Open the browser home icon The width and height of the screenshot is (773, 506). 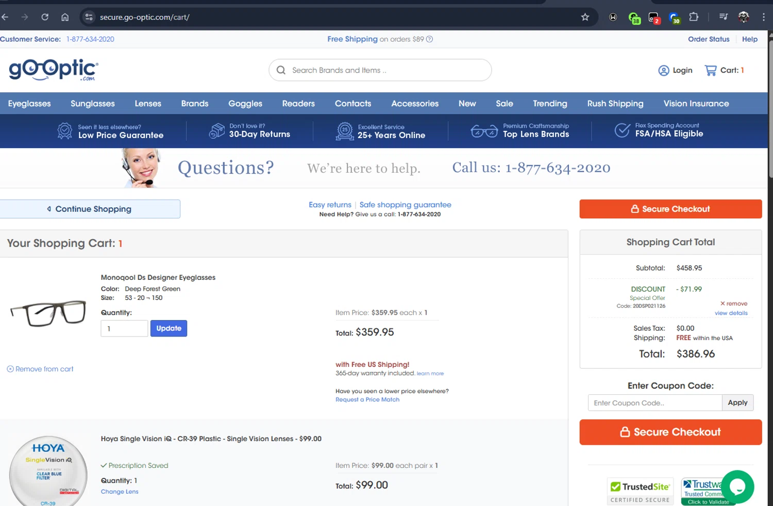(x=65, y=17)
